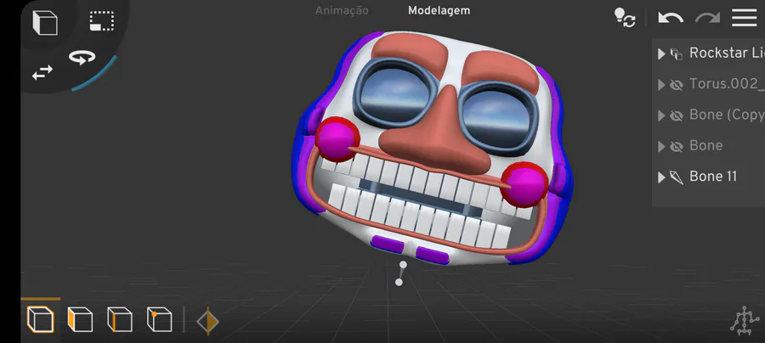Undo the last action
This screenshot has width=765, height=343.
click(x=671, y=18)
